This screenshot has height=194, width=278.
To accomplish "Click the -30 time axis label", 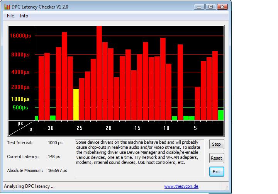I will coord(50,128).
